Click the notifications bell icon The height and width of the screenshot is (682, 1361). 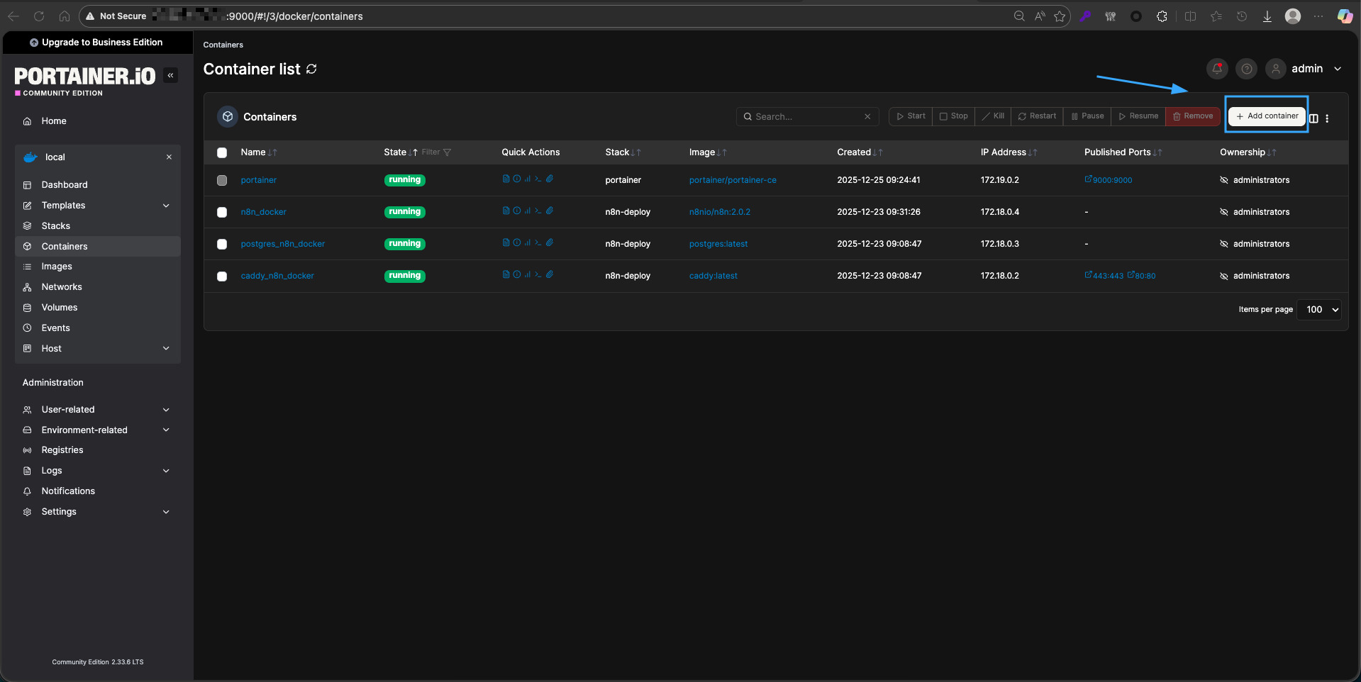(x=1217, y=69)
